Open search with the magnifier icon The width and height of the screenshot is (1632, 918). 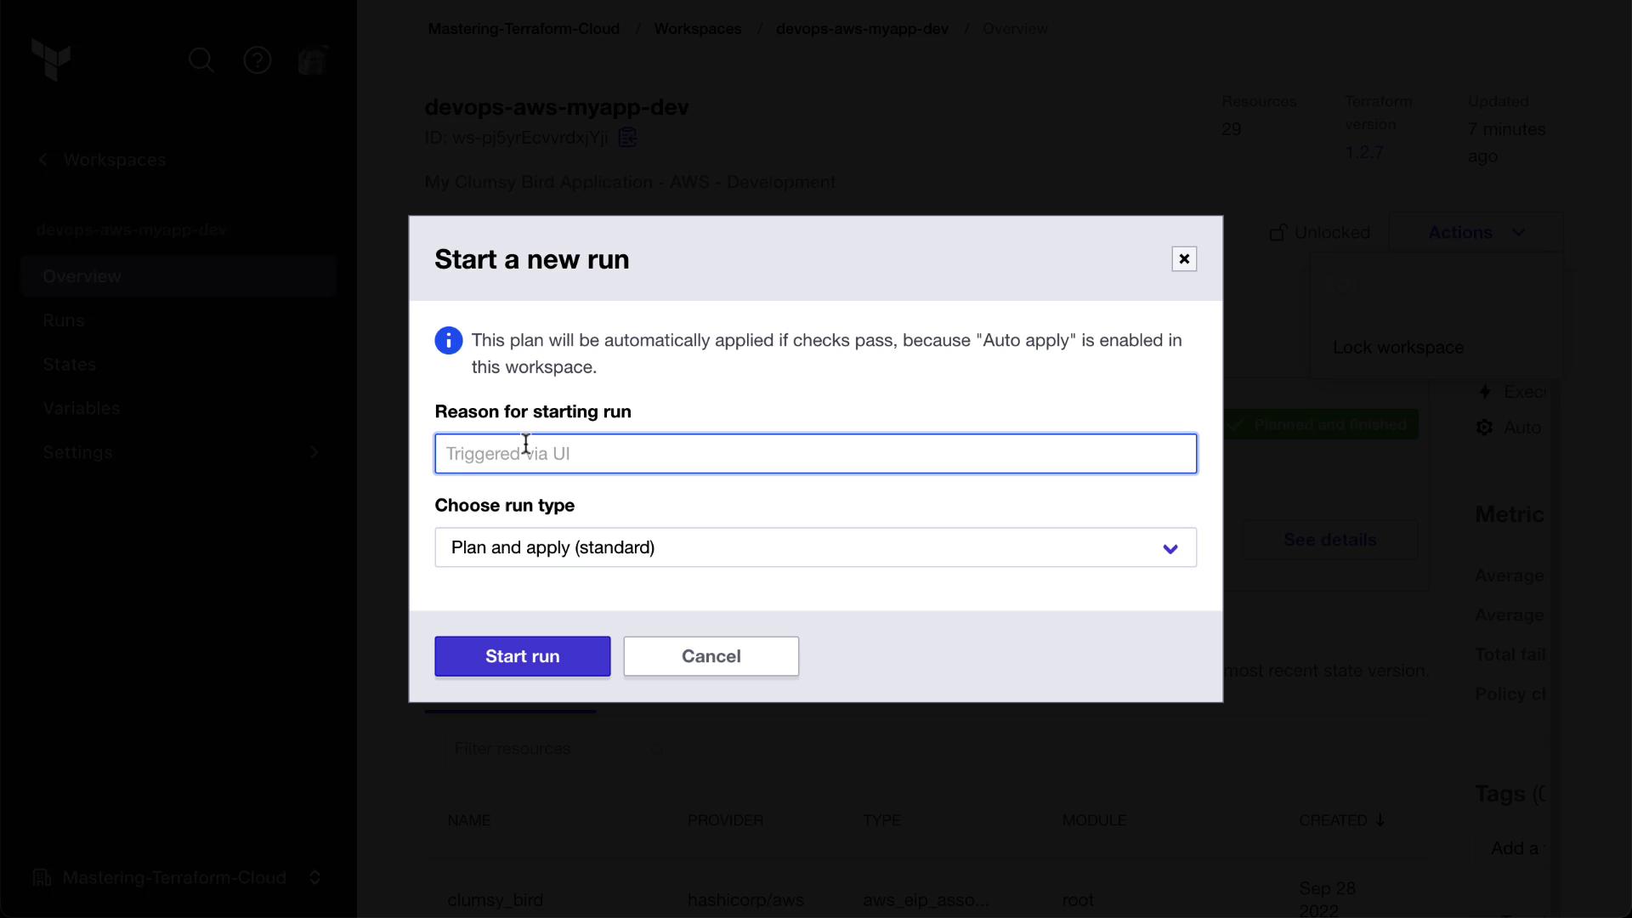201,60
